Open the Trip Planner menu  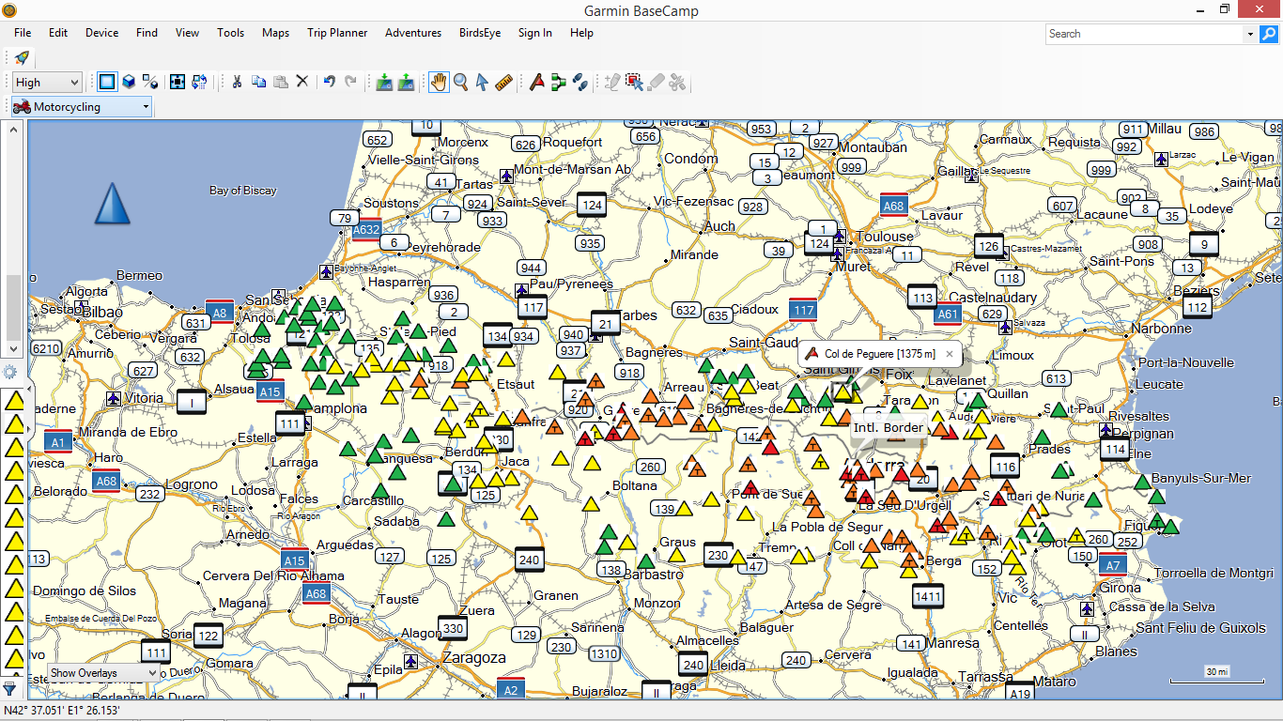[337, 33]
